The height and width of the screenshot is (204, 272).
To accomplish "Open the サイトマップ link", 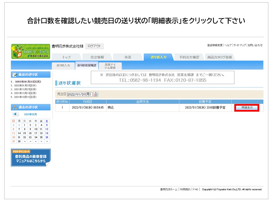I will point(239,45).
